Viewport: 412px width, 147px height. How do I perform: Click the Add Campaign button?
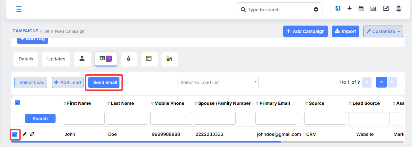pyautogui.click(x=305, y=31)
